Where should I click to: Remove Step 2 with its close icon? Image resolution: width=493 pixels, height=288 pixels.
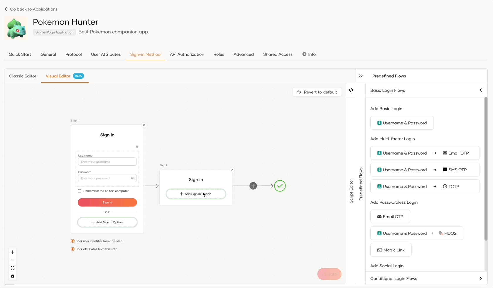coord(232,170)
